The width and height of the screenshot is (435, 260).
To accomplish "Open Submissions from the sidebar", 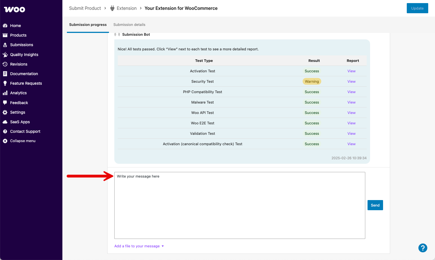I will click(21, 45).
